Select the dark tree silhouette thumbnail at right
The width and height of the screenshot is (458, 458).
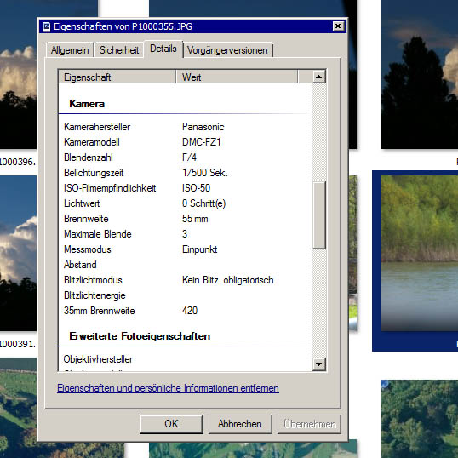pyautogui.click(x=420, y=74)
